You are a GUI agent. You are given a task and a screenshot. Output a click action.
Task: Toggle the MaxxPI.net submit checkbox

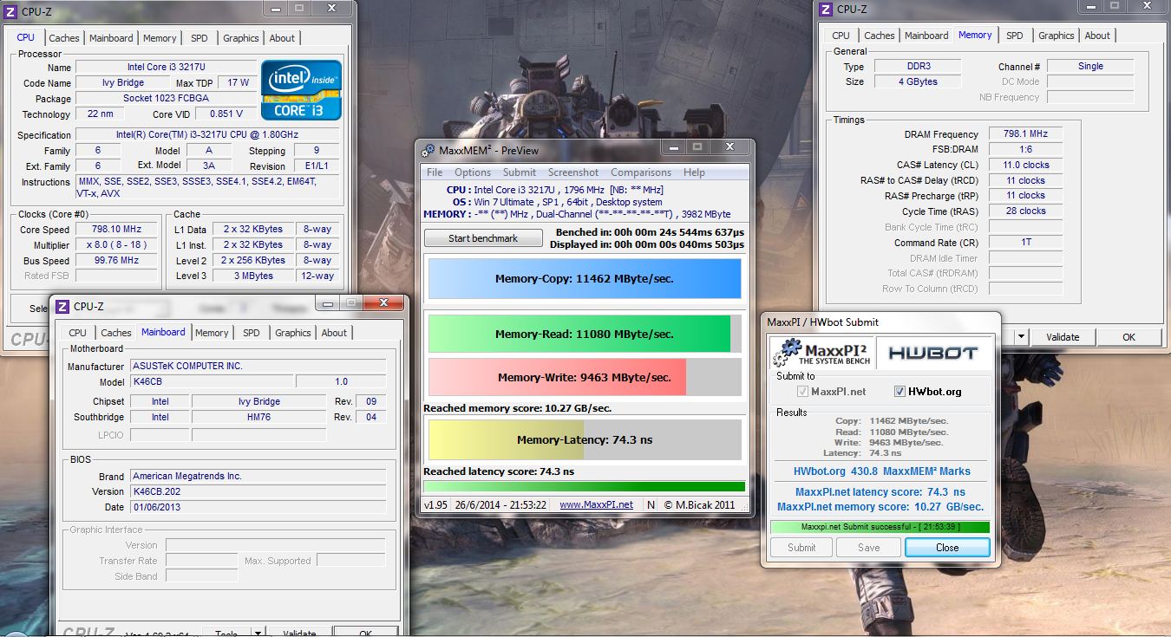click(802, 392)
